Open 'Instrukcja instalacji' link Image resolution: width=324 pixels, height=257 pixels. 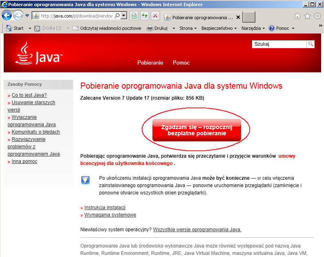tap(105, 208)
